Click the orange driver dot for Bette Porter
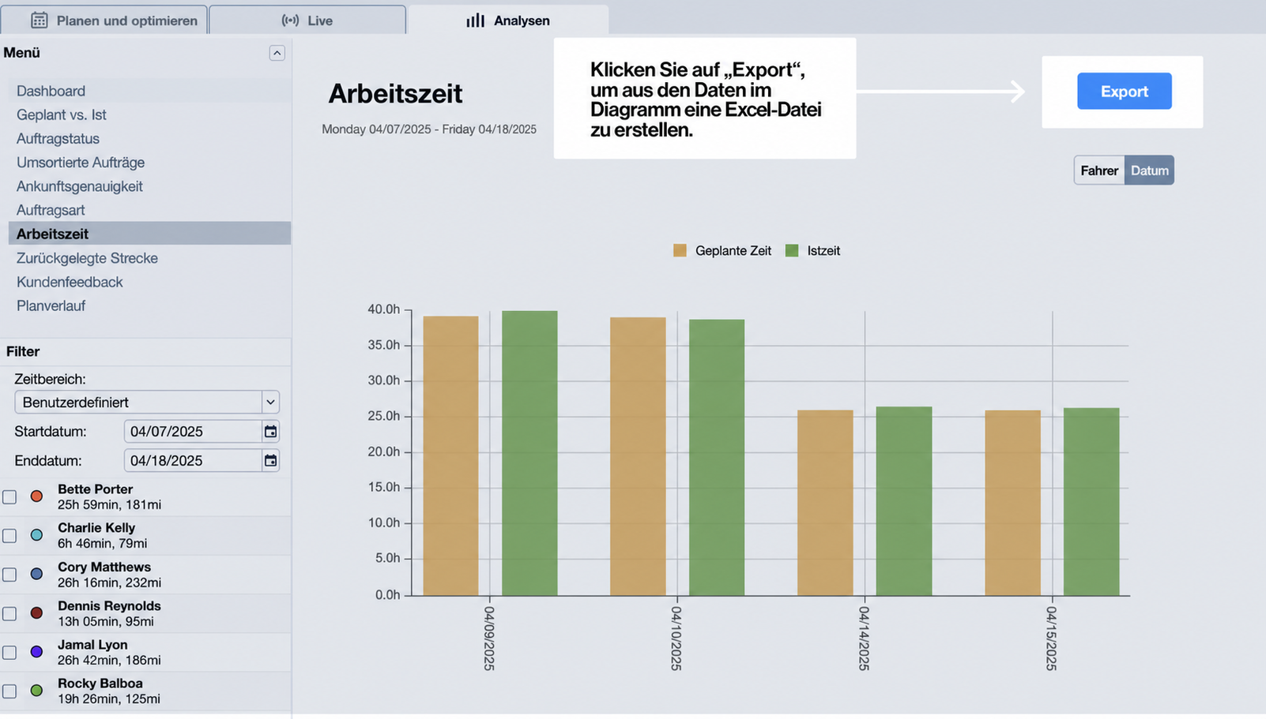The width and height of the screenshot is (1266, 719). (36, 496)
